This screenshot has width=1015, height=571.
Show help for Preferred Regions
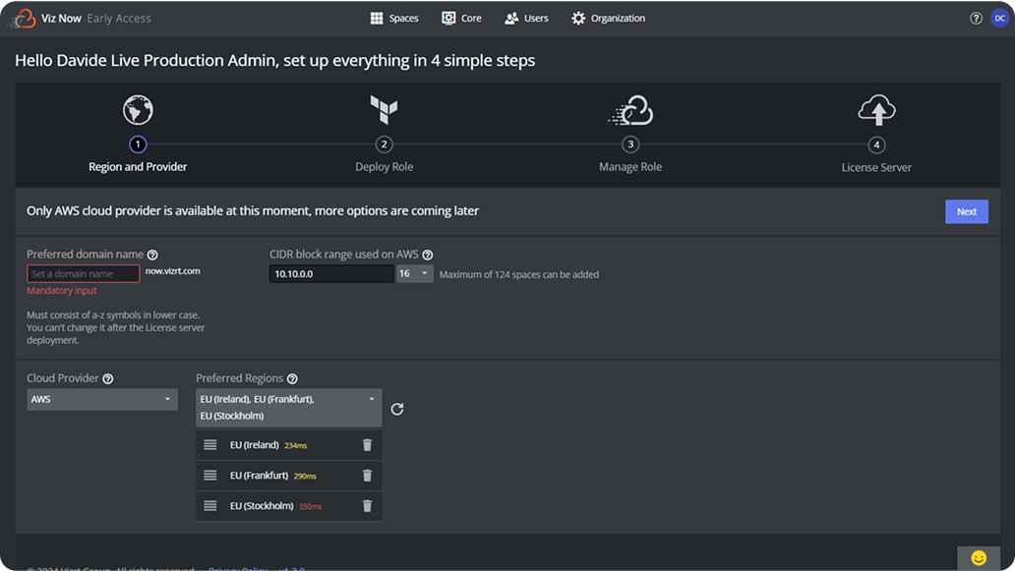tap(292, 379)
